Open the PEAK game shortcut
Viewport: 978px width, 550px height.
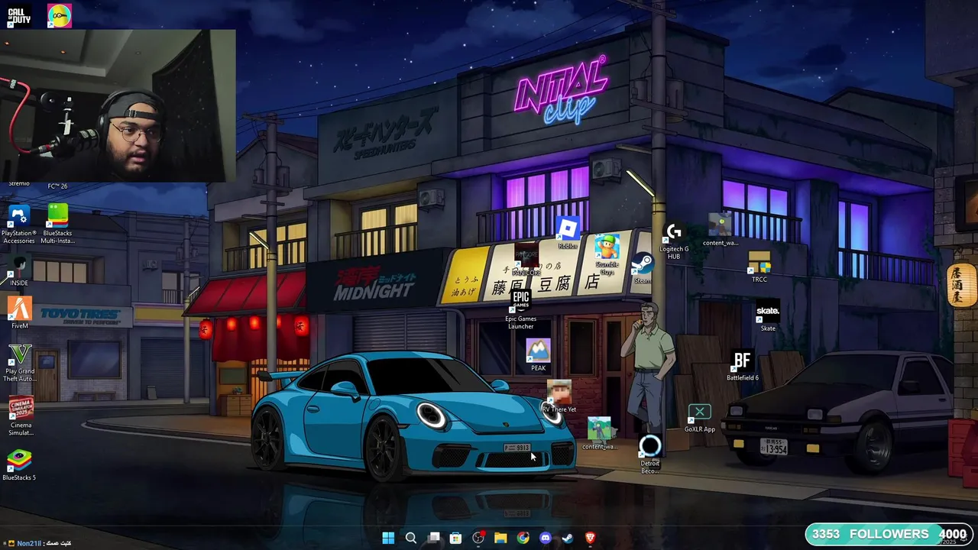pyautogui.click(x=538, y=355)
